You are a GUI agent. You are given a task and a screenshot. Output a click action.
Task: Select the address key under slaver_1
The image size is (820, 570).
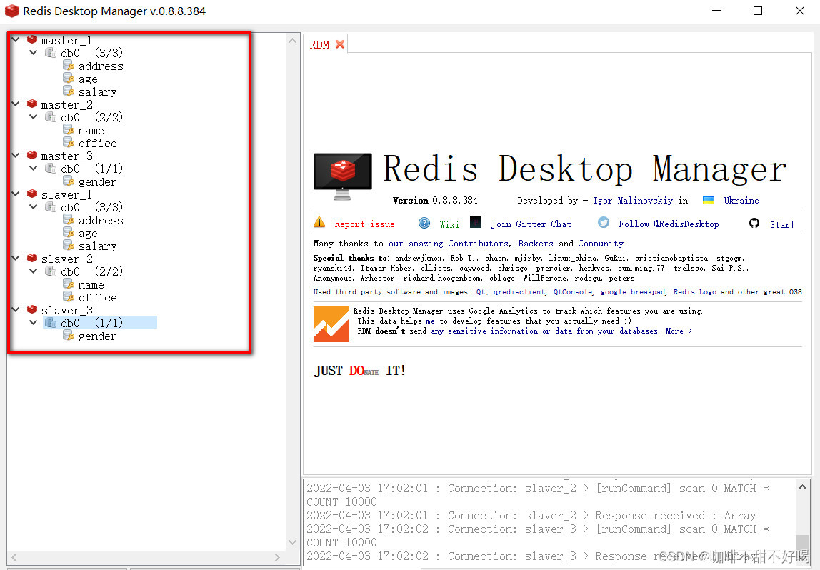click(x=101, y=220)
